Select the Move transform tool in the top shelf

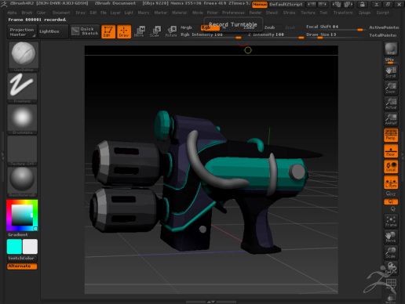pyautogui.click(x=140, y=31)
